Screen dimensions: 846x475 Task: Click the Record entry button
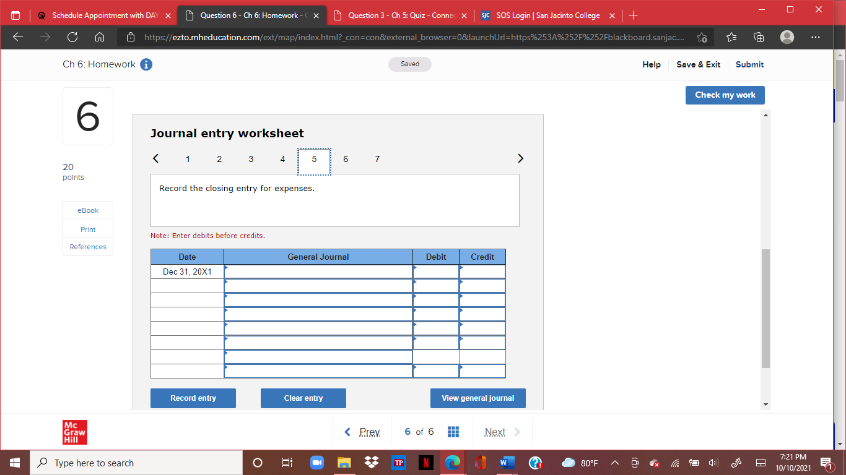point(193,398)
